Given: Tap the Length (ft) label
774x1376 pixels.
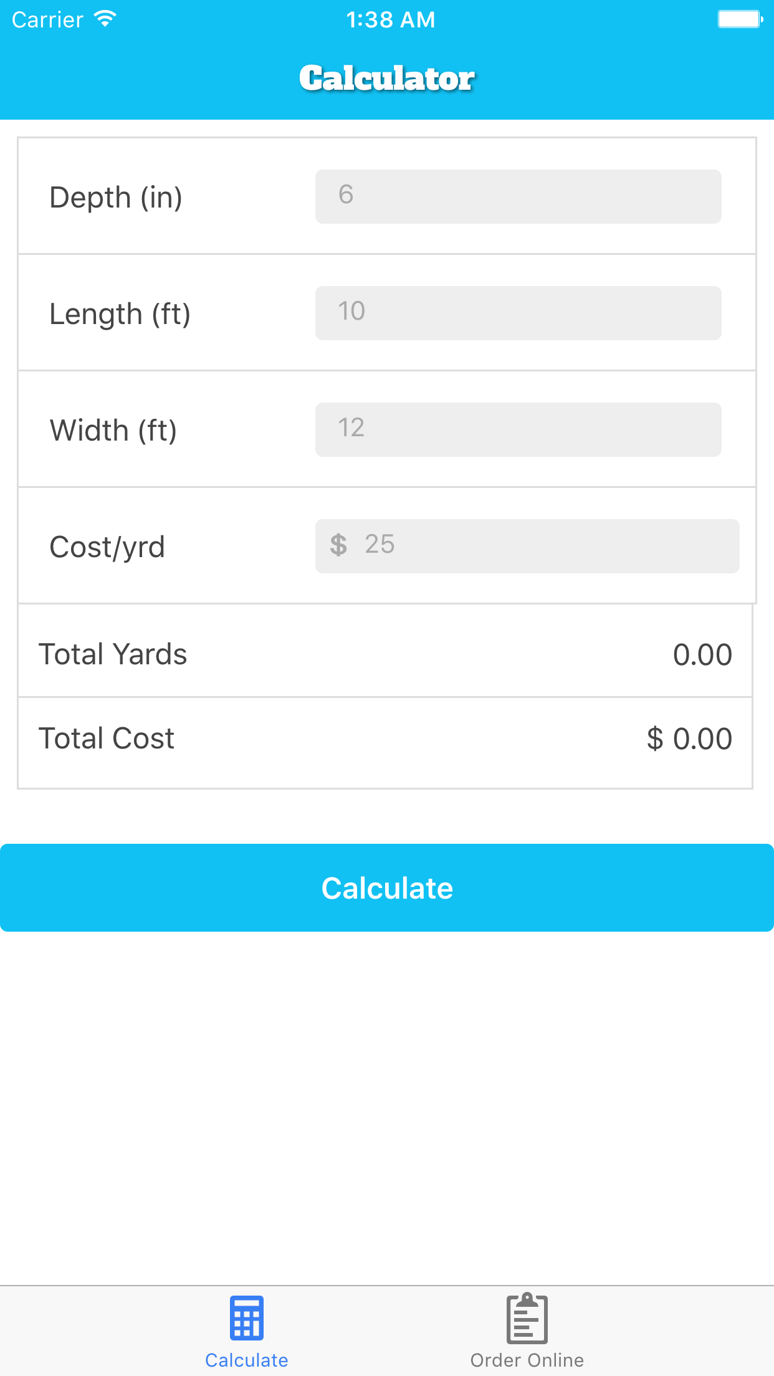Looking at the screenshot, I should click(120, 314).
